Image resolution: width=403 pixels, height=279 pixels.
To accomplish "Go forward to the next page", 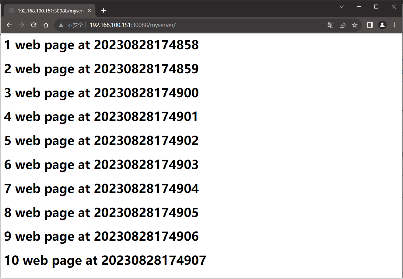I will click(21, 25).
